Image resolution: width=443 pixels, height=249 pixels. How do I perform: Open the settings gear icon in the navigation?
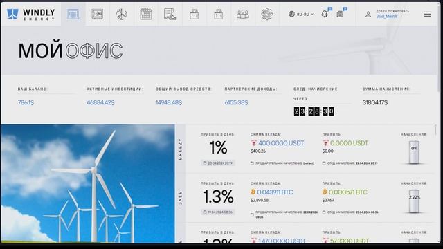point(267,14)
